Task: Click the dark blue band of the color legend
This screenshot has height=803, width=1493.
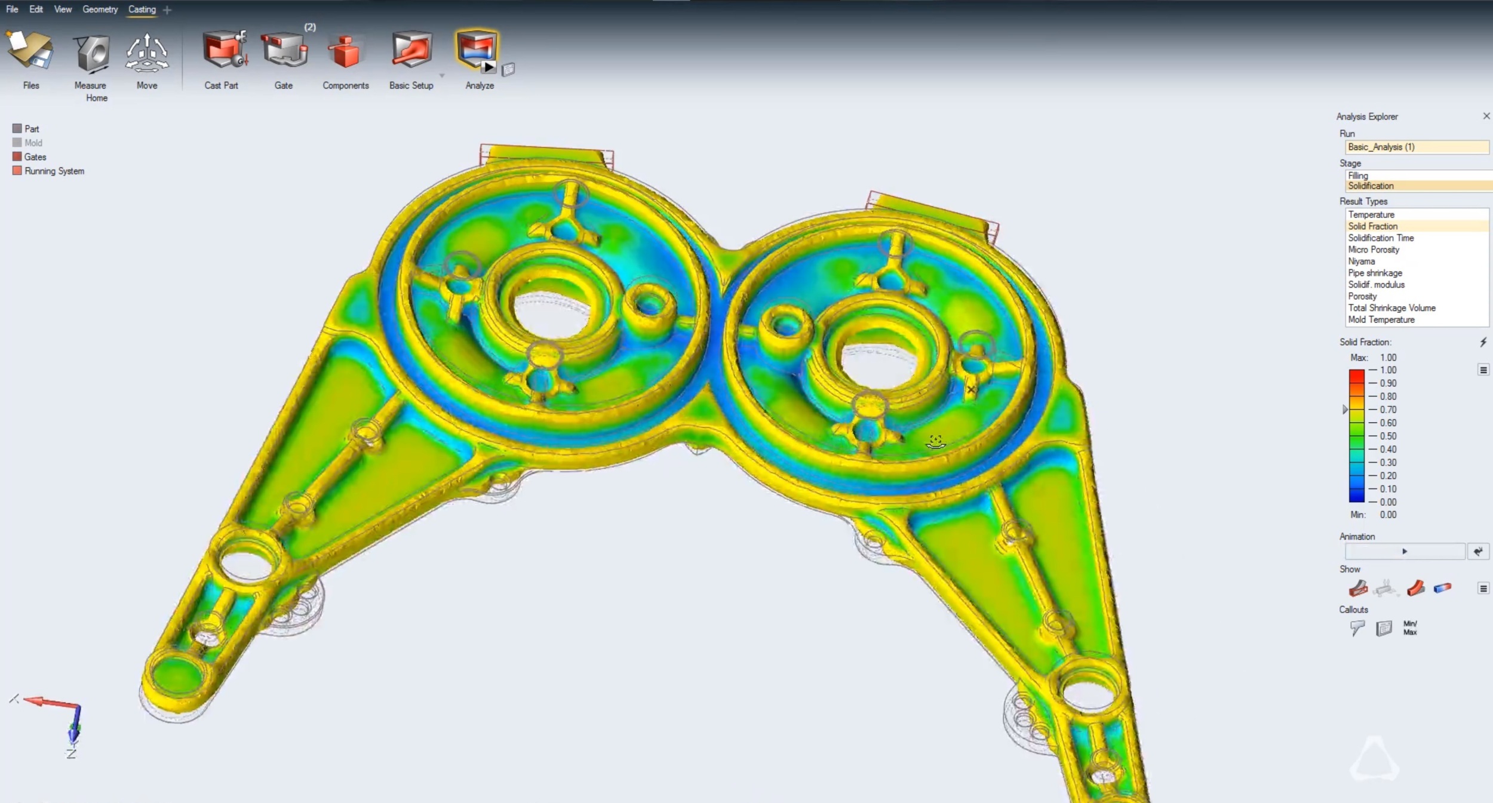Action: (1356, 496)
